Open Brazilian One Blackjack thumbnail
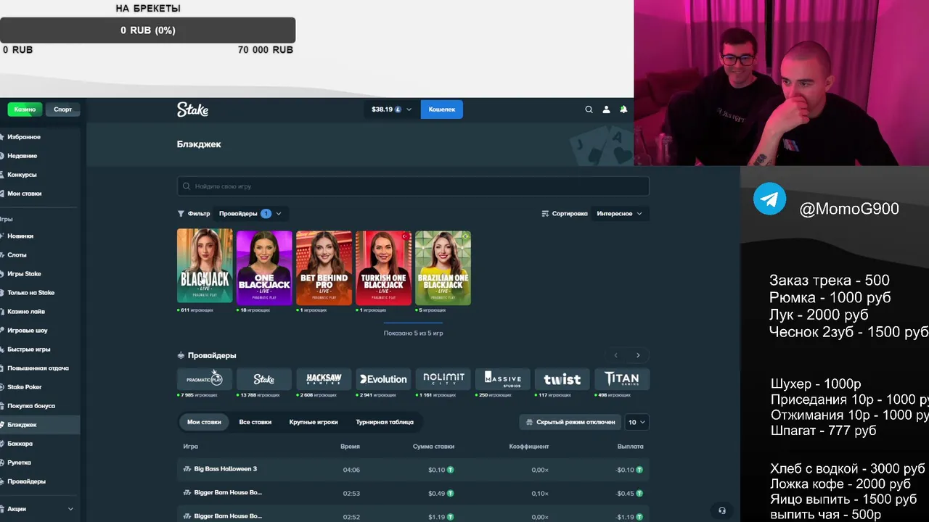The width and height of the screenshot is (929, 522). click(443, 267)
